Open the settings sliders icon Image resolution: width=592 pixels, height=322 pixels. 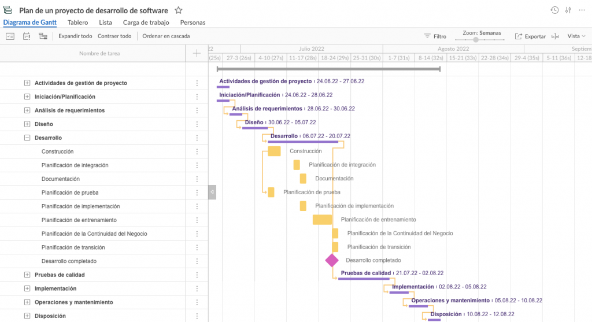click(x=568, y=10)
